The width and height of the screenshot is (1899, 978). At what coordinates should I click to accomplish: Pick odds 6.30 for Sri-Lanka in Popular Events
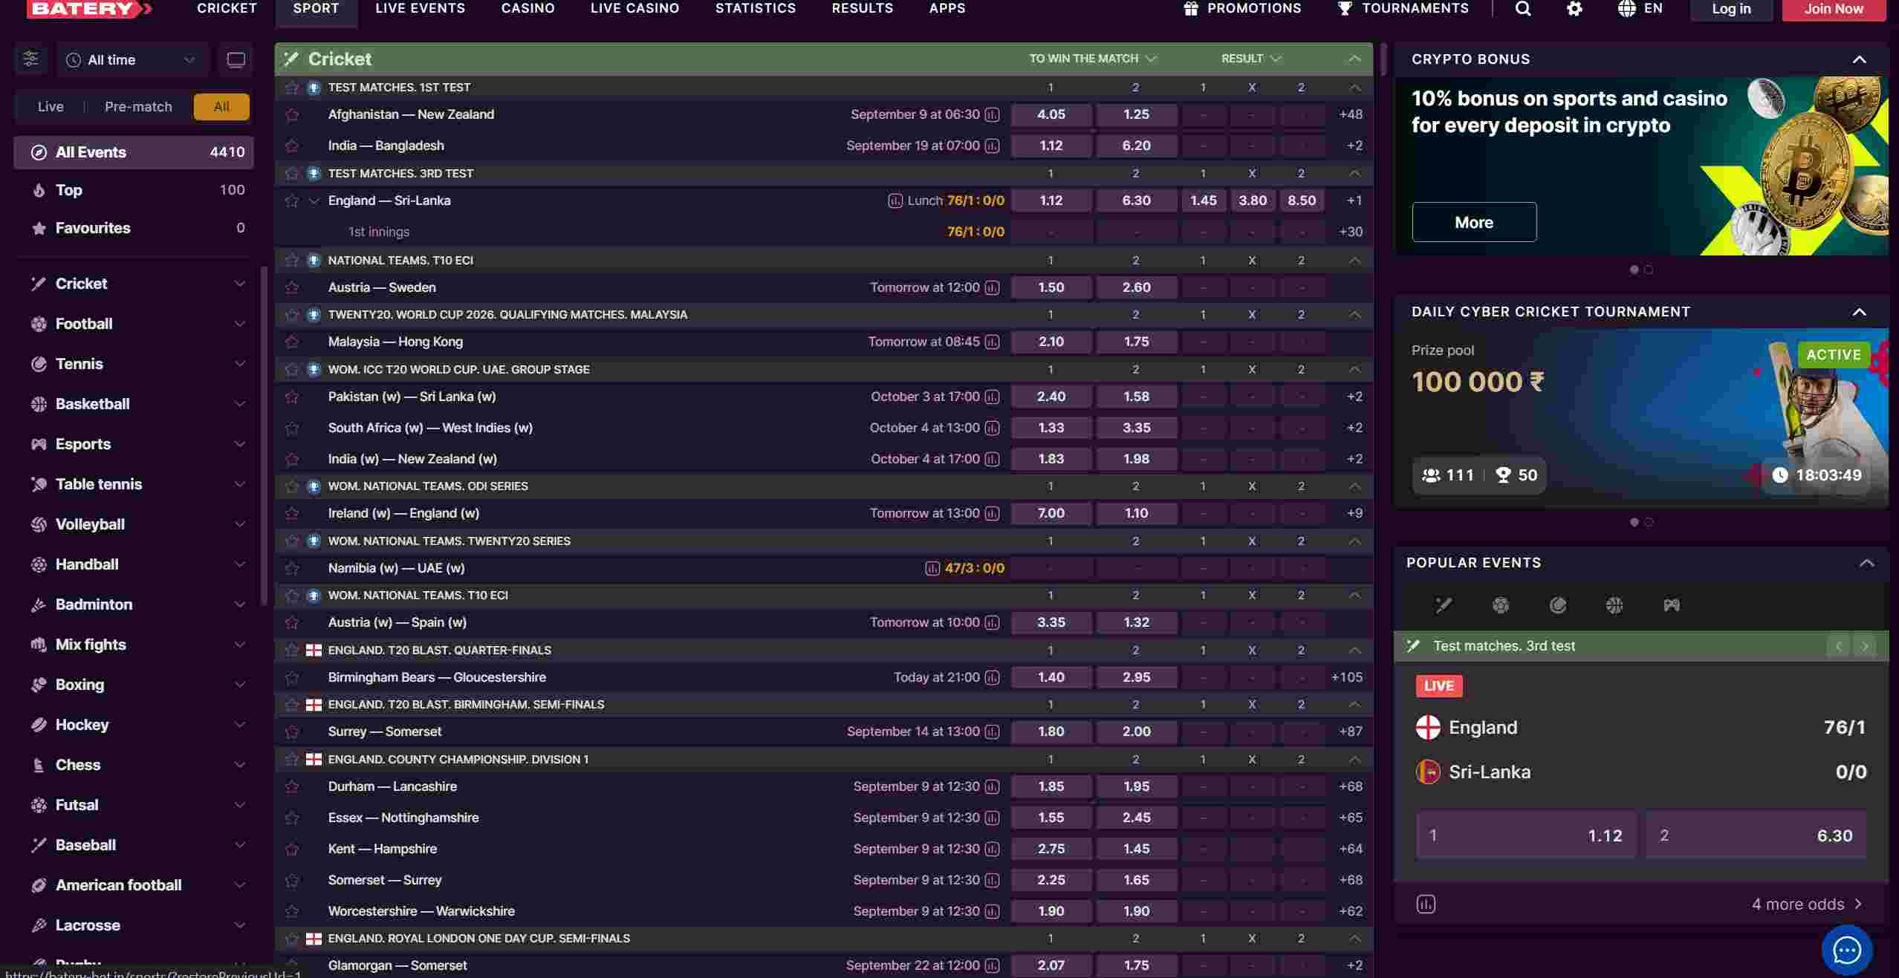(x=1756, y=835)
